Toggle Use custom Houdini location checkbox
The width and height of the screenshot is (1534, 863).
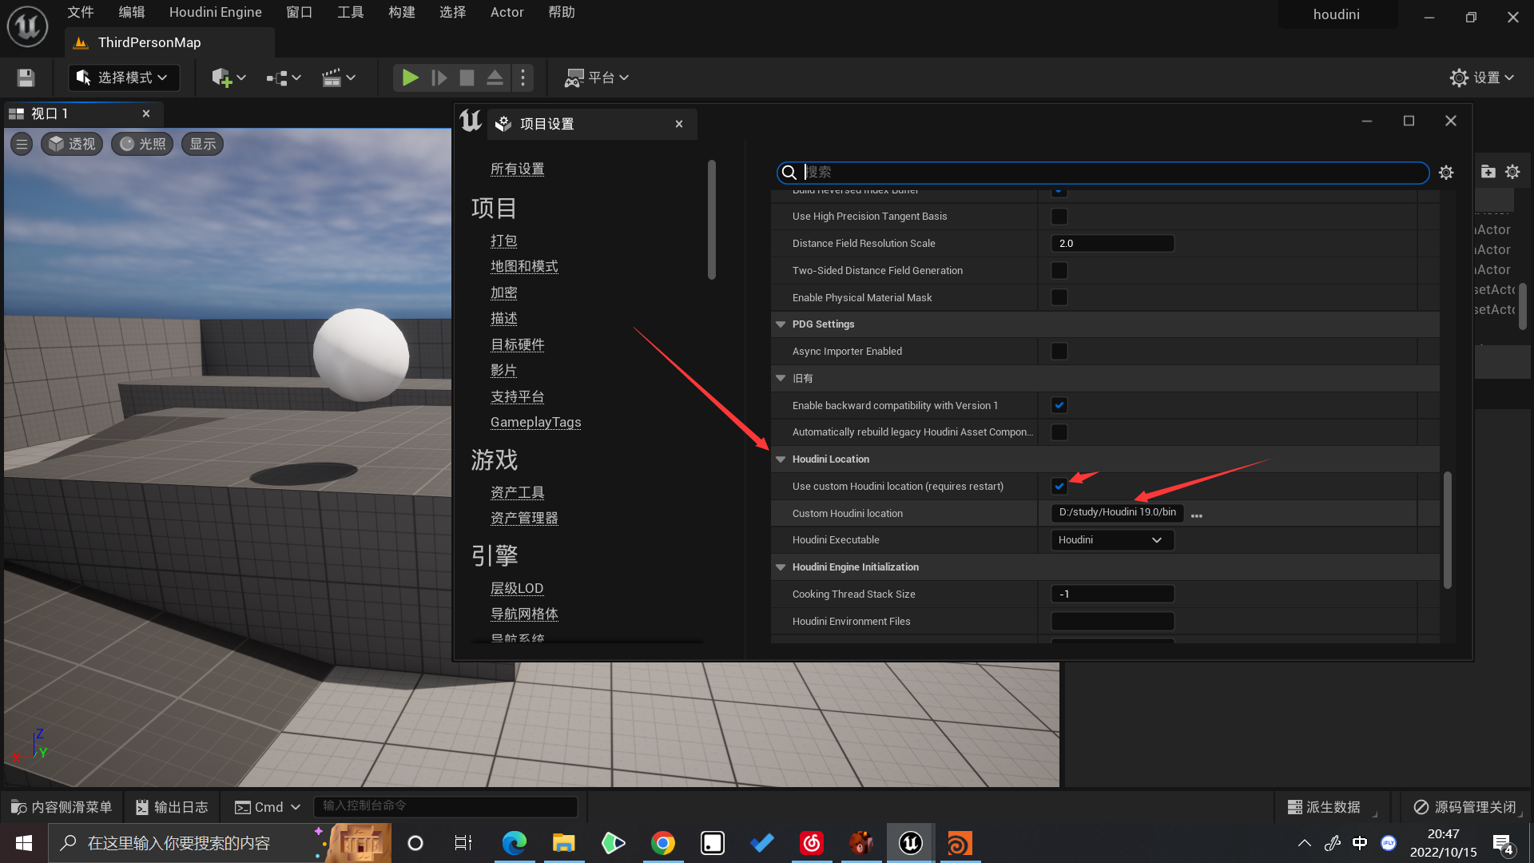click(1059, 486)
